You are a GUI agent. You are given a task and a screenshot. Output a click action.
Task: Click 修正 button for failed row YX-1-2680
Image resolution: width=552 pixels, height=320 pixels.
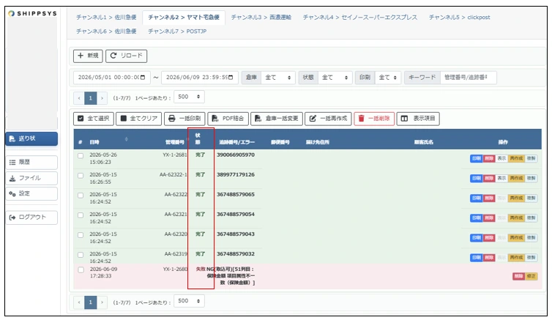[x=531, y=276]
